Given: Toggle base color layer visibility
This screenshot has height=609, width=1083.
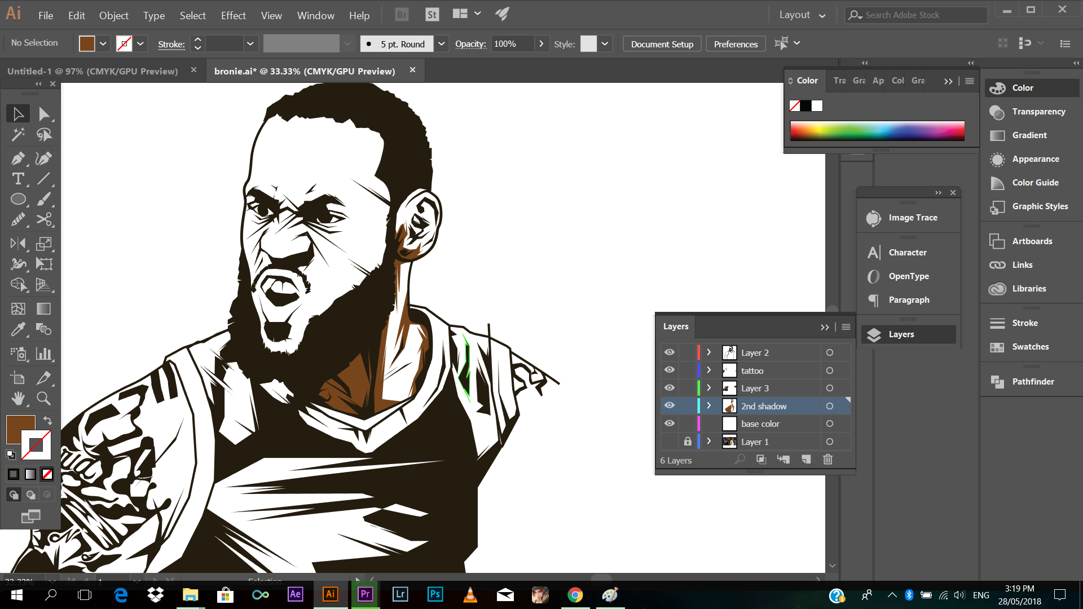Looking at the screenshot, I should tap(670, 423).
